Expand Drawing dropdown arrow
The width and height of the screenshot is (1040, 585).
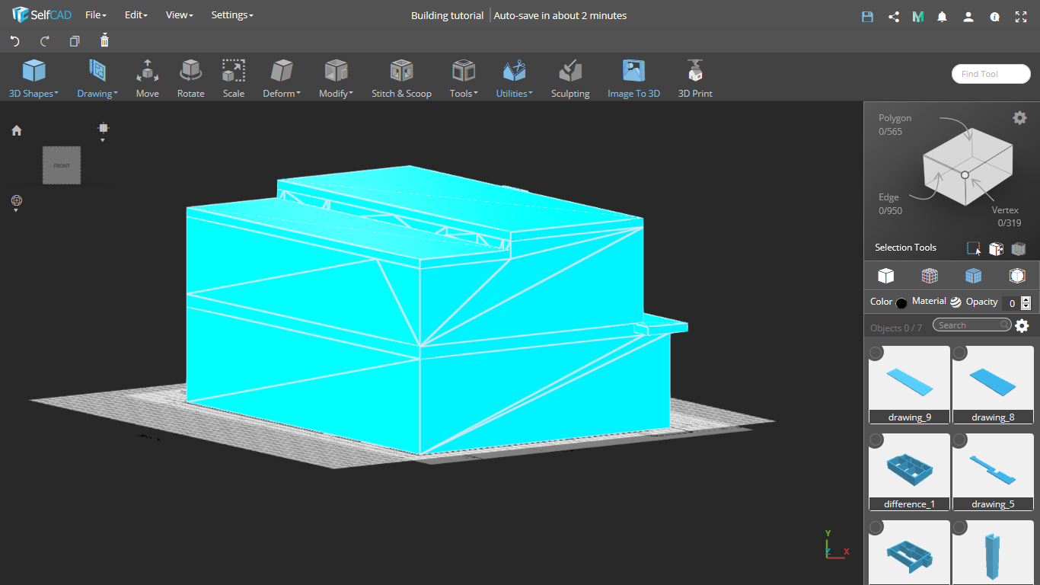click(116, 94)
